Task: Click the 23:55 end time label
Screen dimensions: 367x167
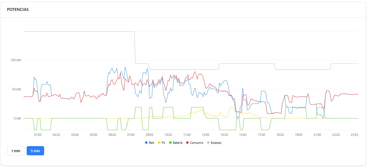Action: pos(355,135)
